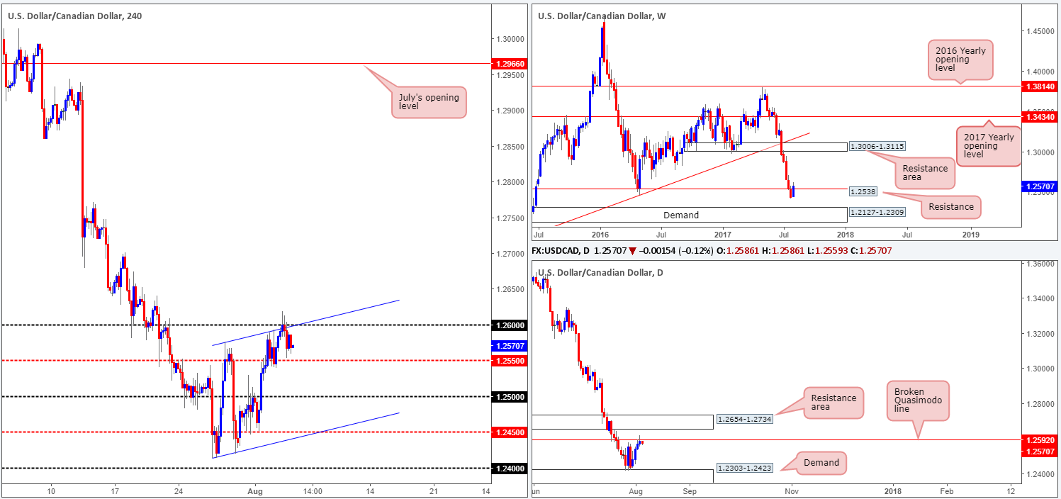Click the 1.2127-1.2309 demand zone label
Screen dimensions: 1061x499
[x=878, y=211]
